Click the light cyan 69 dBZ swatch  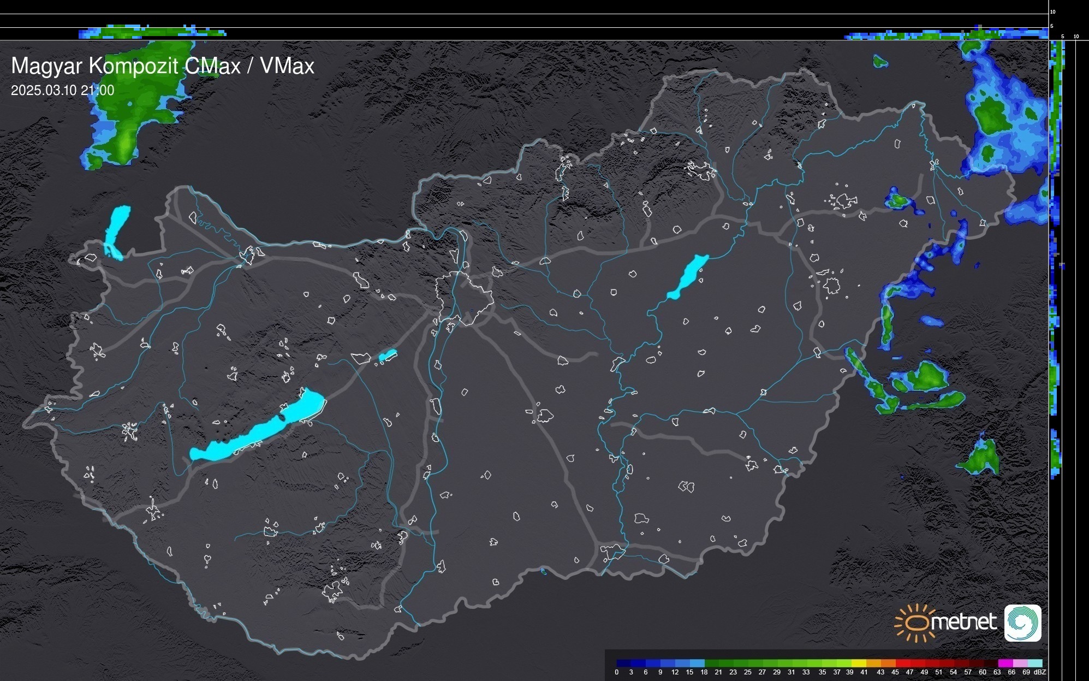pyautogui.click(x=1035, y=663)
